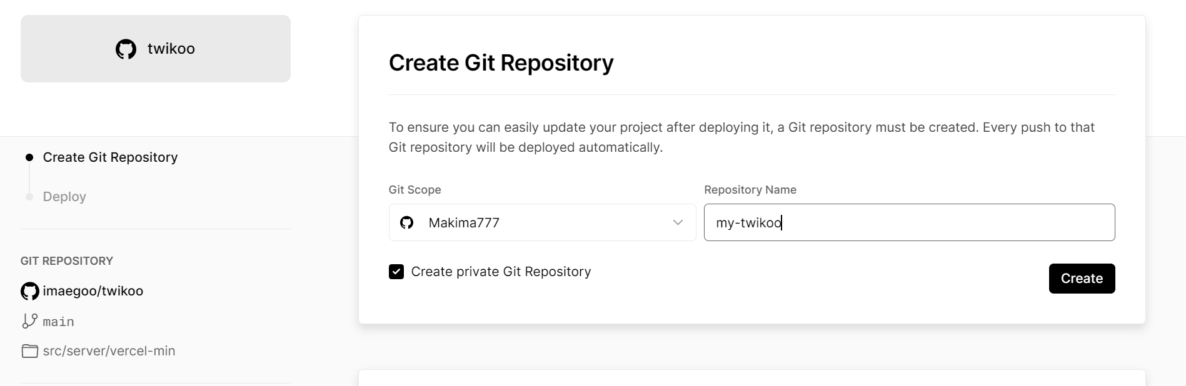The height and width of the screenshot is (386, 1186).
Task: Click the Git Scope field label
Action: pyautogui.click(x=415, y=190)
